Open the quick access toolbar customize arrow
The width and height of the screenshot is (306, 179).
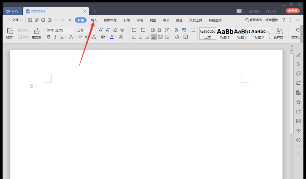pyautogui.click(x=70, y=20)
